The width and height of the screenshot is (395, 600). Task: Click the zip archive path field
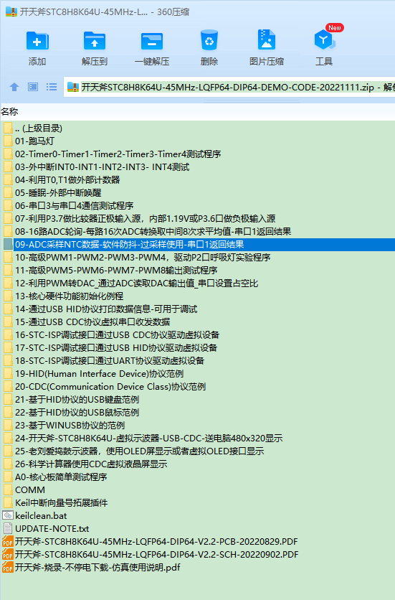(x=229, y=88)
